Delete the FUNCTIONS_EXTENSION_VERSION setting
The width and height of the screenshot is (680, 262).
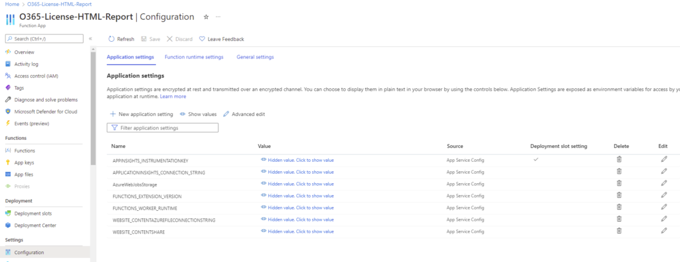[619, 195]
